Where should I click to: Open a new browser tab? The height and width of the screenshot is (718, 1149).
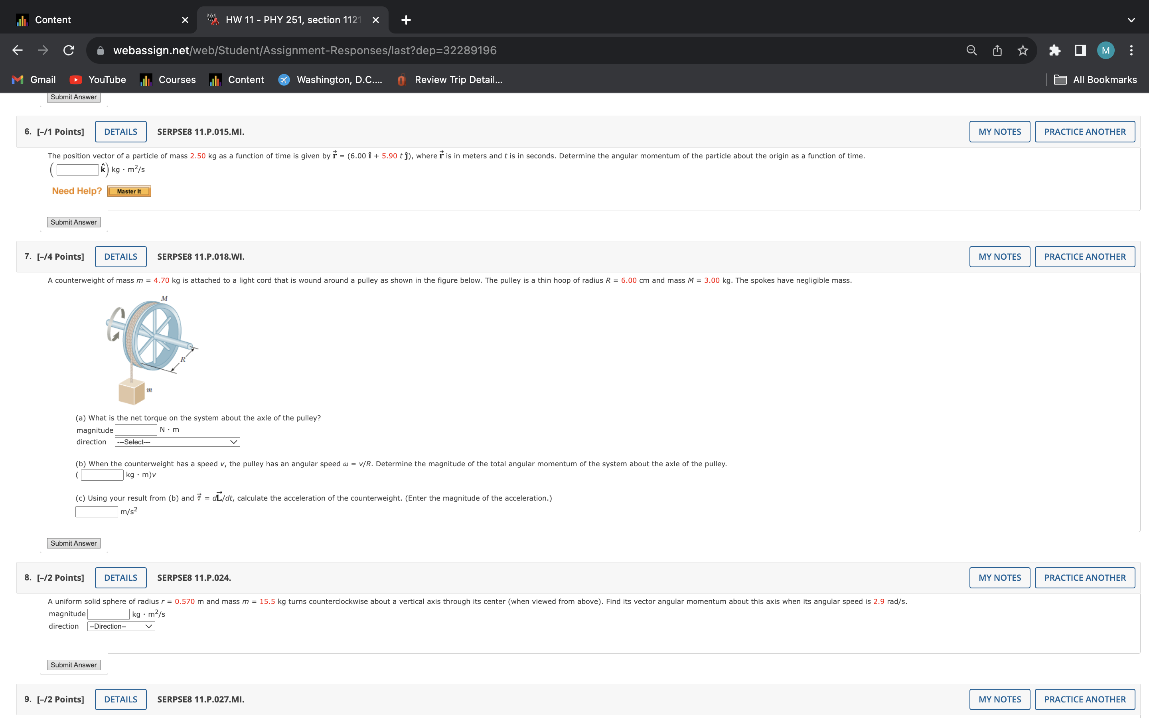(x=406, y=20)
